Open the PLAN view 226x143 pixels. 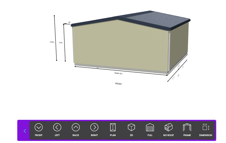coord(113,130)
